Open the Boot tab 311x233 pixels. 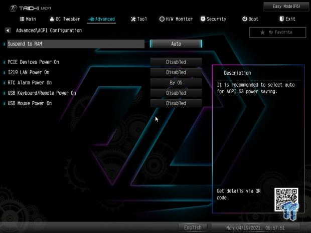[x=250, y=19]
